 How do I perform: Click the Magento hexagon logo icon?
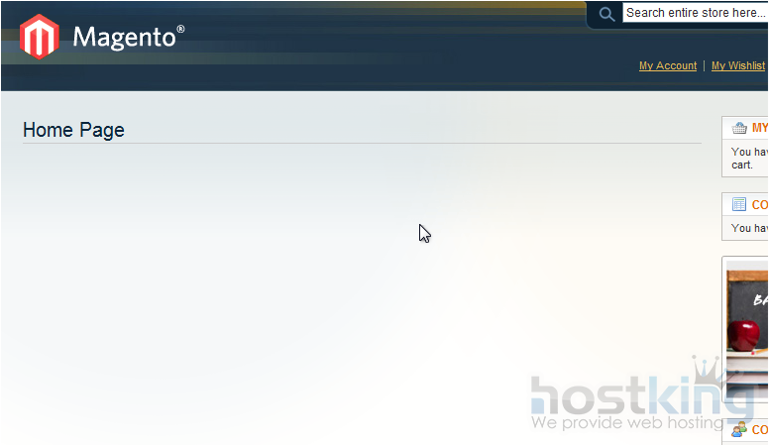tap(40, 37)
